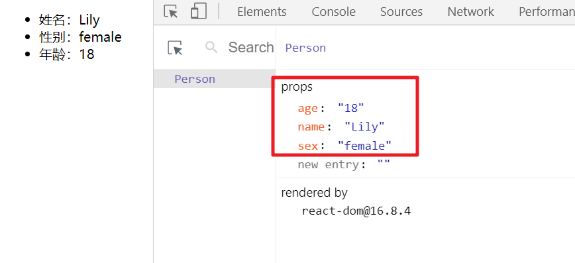Edit the name prop value "Lily"
575x263 pixels.
click(364, 127)
